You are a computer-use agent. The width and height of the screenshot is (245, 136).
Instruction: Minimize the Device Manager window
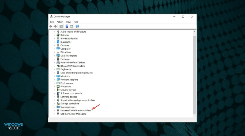(174, 17)
